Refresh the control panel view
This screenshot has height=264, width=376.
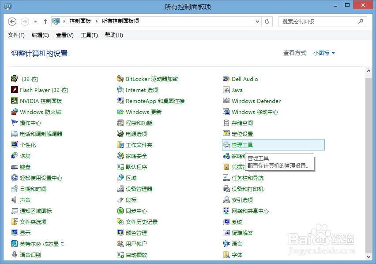point(267,21)
